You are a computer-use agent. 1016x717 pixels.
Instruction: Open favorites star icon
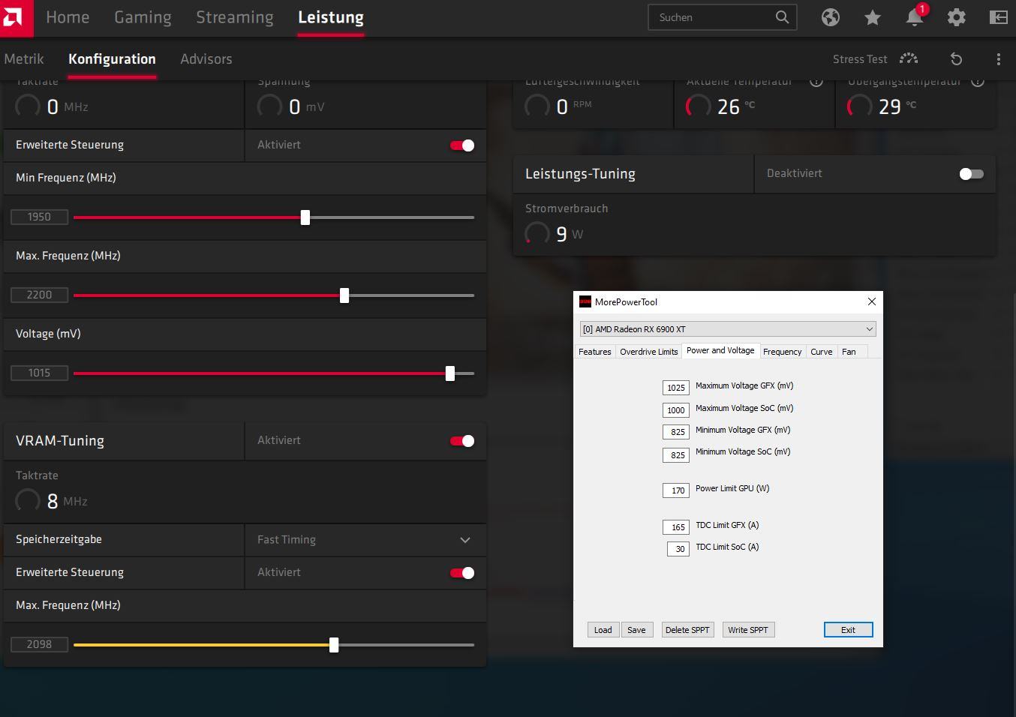pyautogui.click(x=873, y=17)
